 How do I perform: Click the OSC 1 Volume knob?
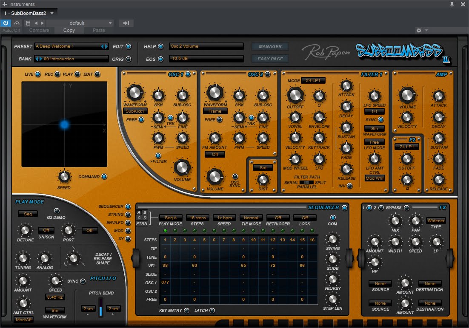(x=182, y=167)
